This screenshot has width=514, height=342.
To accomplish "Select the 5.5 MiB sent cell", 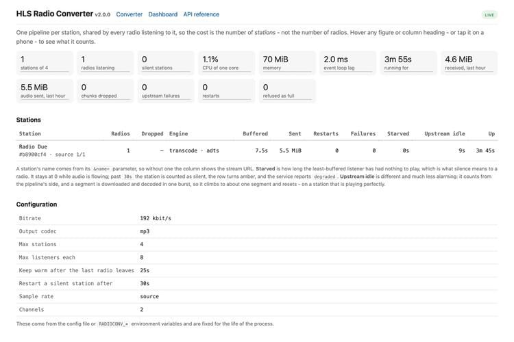I will (x=290, y=150).
